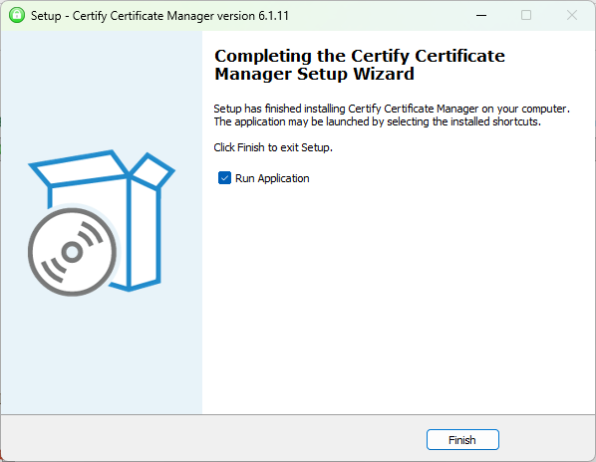Click the "Setup has finished installing" sentence
The height and width of the screenshot is (462, 596).
coord(392,109)
